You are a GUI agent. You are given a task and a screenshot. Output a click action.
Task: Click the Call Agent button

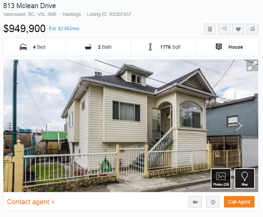point(239,202)
